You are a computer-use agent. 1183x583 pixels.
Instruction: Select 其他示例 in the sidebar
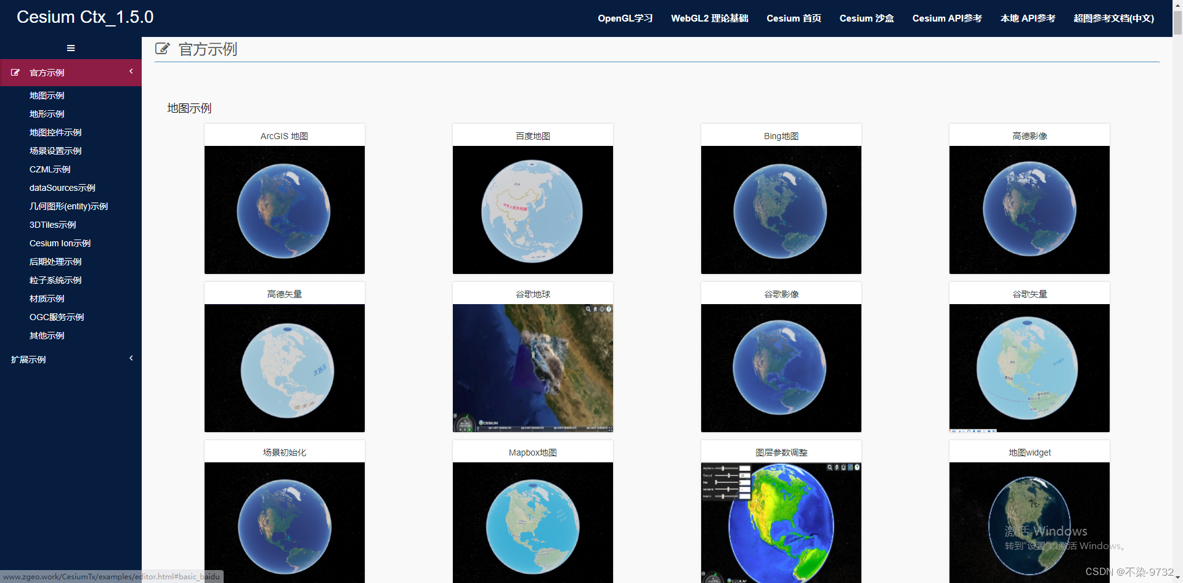pyautogui.click(x=47, y=336)
